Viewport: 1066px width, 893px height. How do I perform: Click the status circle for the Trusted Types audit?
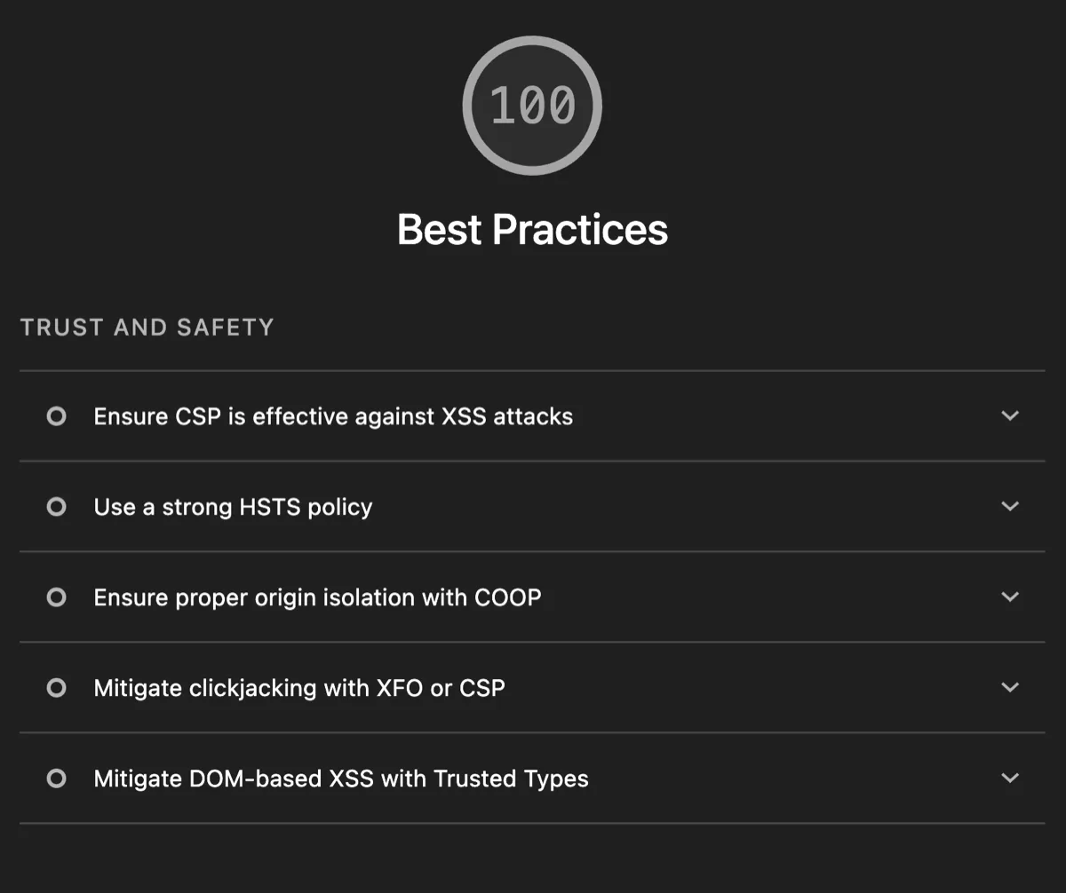[56, 778]
